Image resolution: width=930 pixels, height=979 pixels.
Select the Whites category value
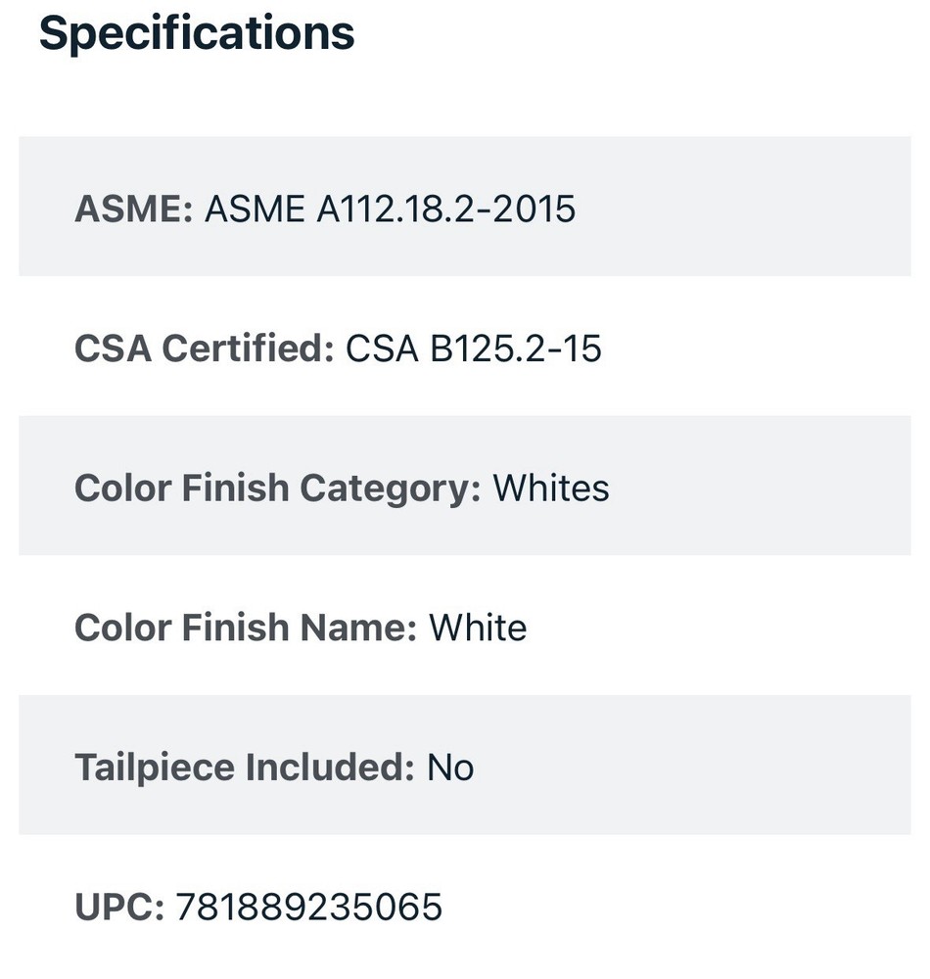[551, 488]
